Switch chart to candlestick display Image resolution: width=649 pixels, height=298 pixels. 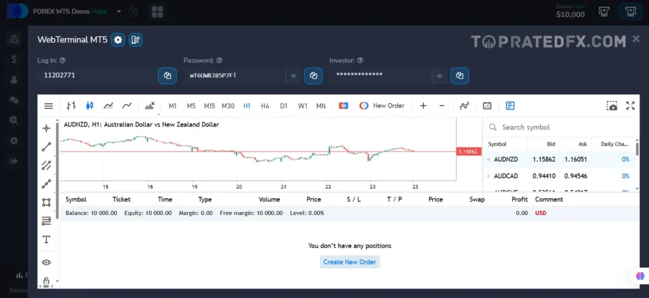[89, 106]
